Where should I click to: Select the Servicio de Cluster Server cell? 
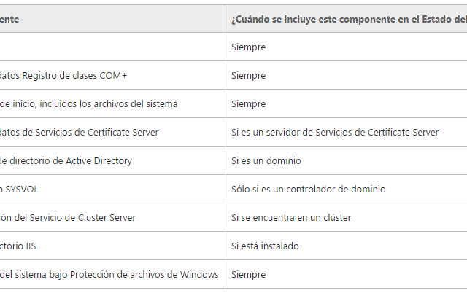112,217
